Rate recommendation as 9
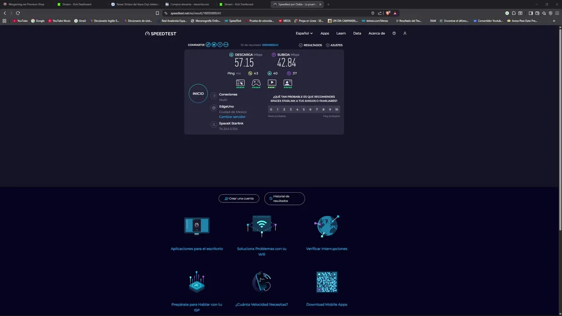This screenshot has height=316, width=562. (330, 109)
